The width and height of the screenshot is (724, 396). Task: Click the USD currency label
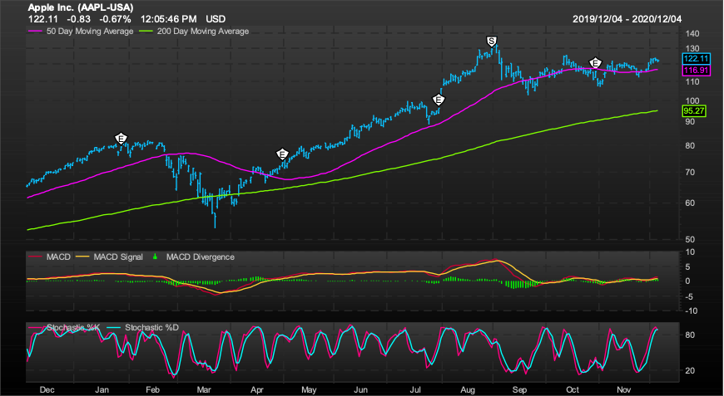point(216,19)
